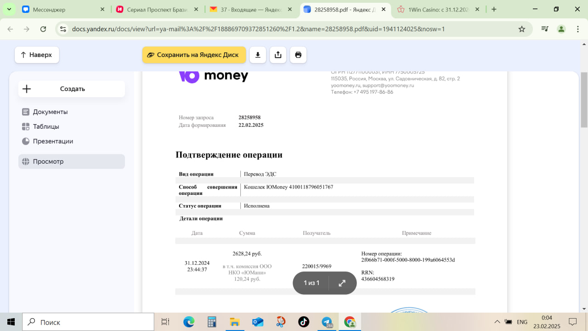Open TikTok from the taskbar

pos(304,322)
